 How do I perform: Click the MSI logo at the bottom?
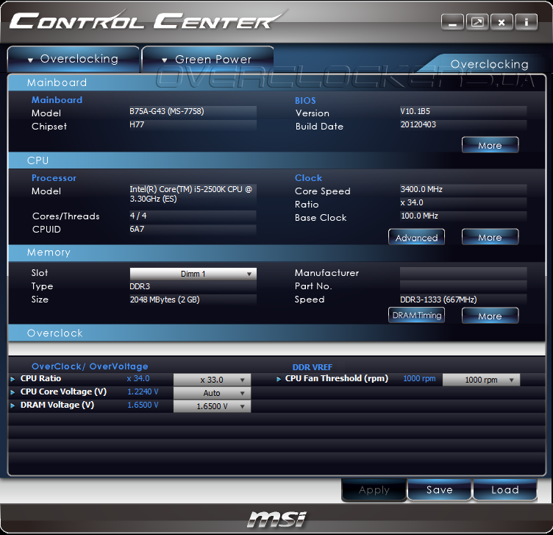click(x=276, y=519)
